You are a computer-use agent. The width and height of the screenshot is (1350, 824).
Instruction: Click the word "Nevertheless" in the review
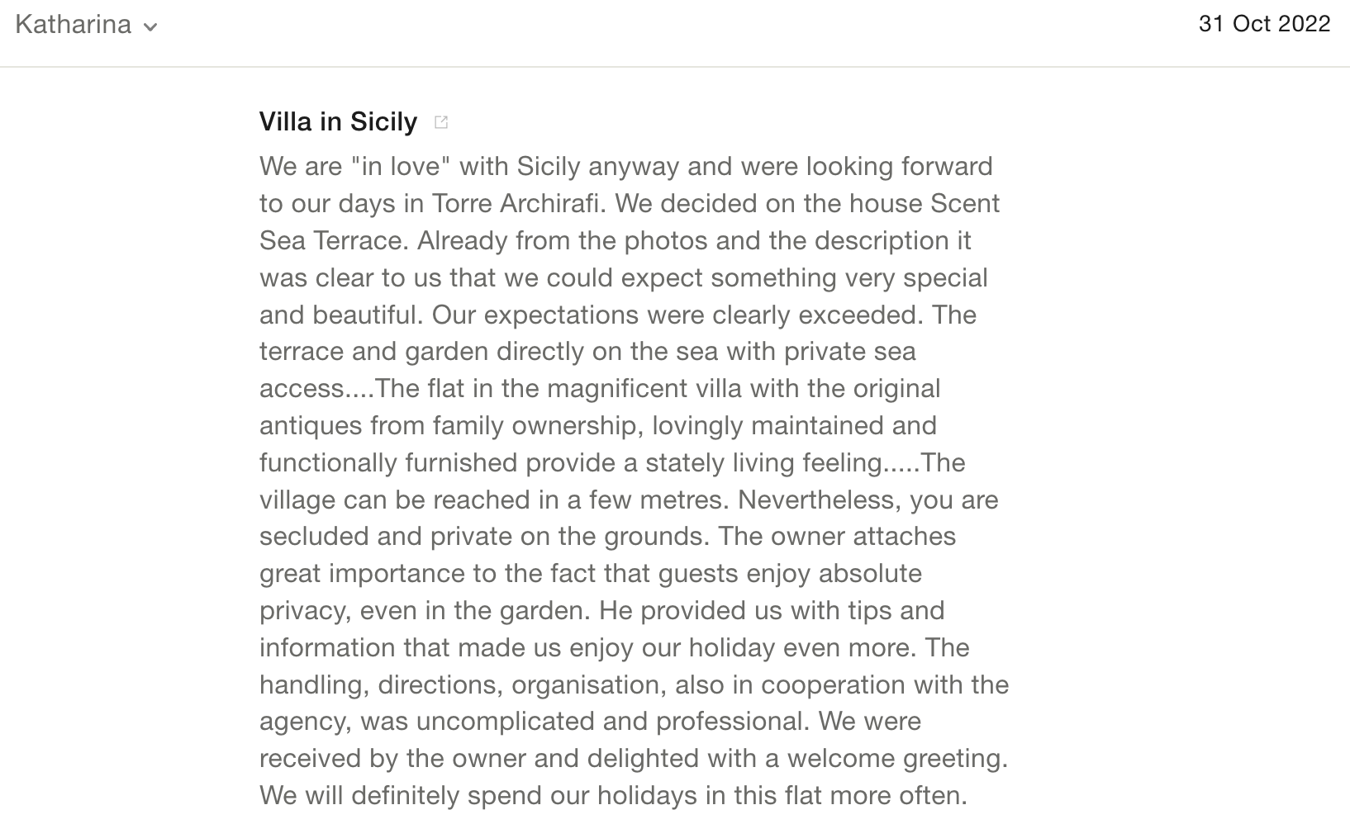pyautogui.click(x=815, y=500)
